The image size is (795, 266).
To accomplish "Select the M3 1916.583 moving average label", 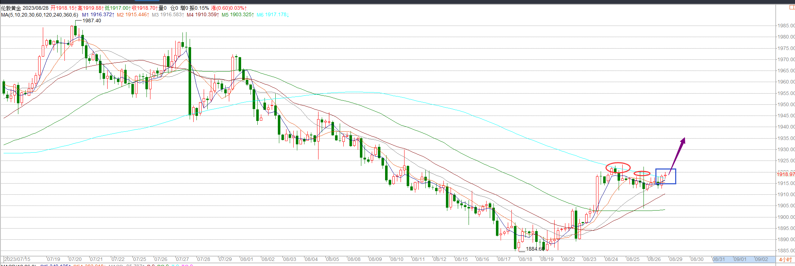I will (168, 15).
